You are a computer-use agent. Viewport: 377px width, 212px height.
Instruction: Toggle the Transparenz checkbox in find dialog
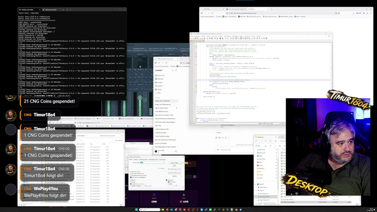point(167,180)
